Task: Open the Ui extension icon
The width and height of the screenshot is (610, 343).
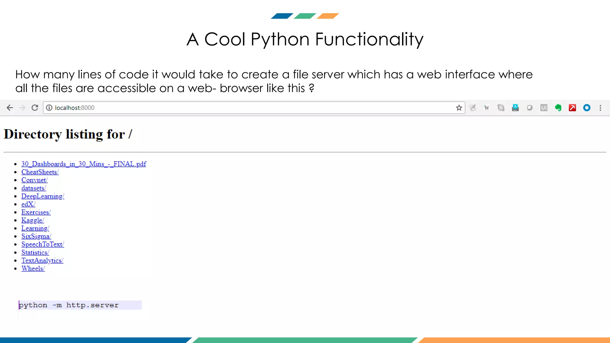Action: pyautogui.click(x=544, y=108)
